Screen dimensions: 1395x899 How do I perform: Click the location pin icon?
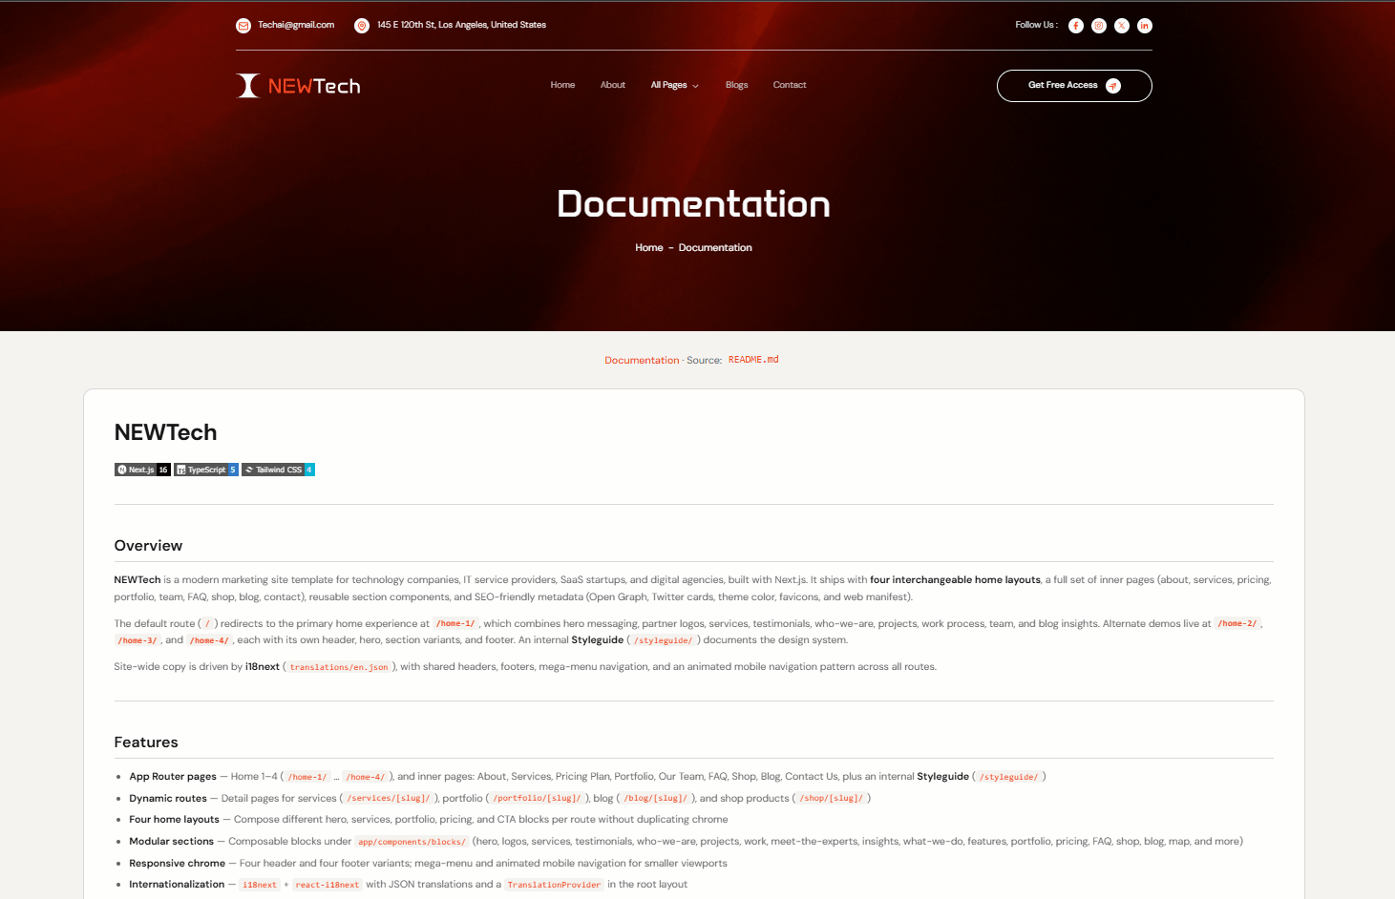[x=362, y=26]
